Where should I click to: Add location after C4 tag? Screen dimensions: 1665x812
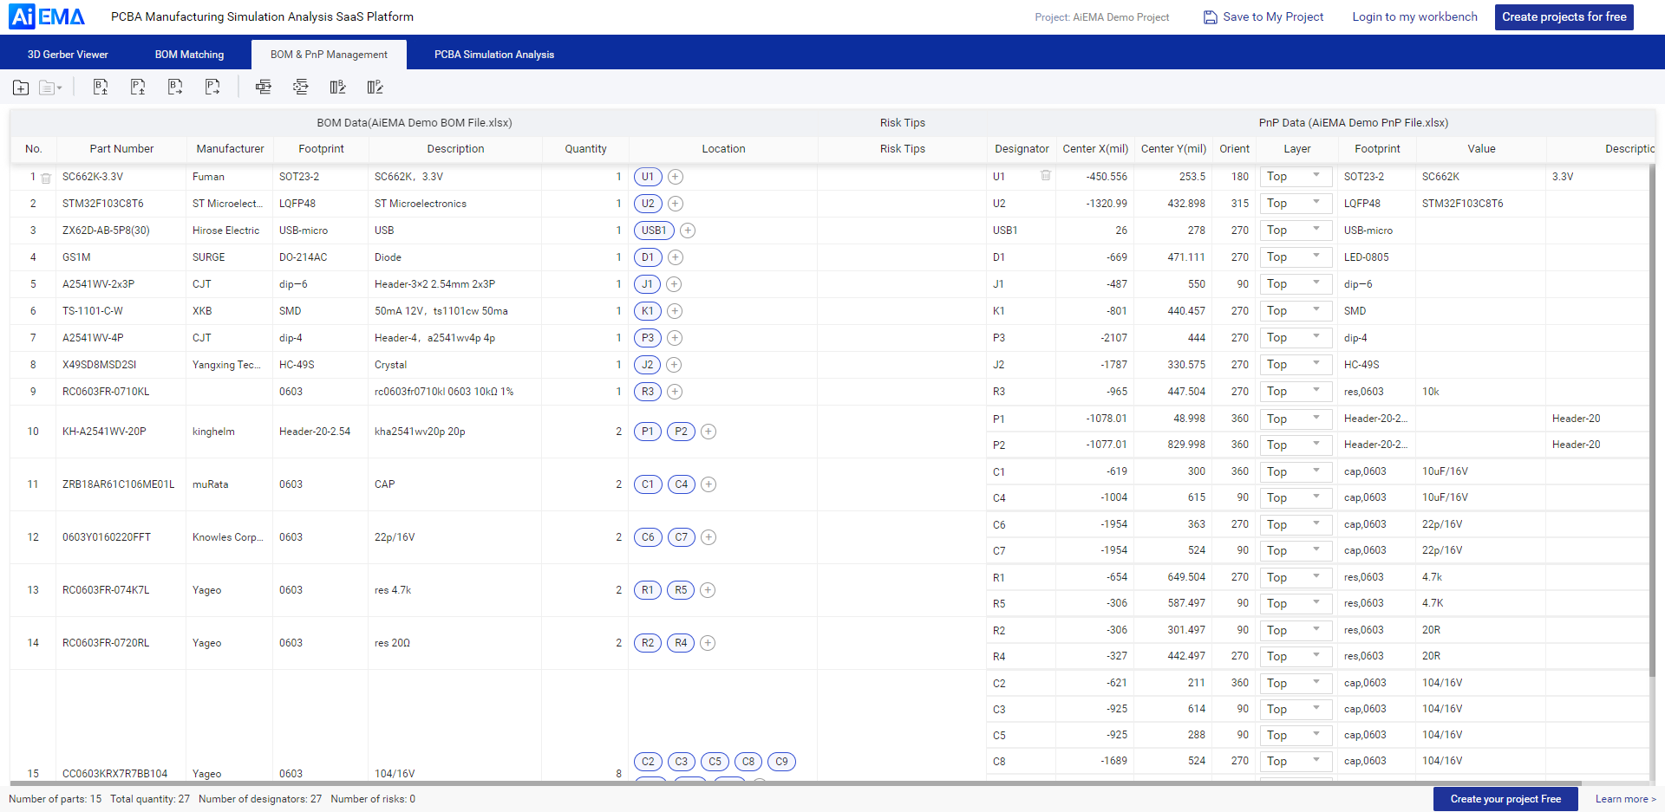pyautogui.click(x=708, y=484)
